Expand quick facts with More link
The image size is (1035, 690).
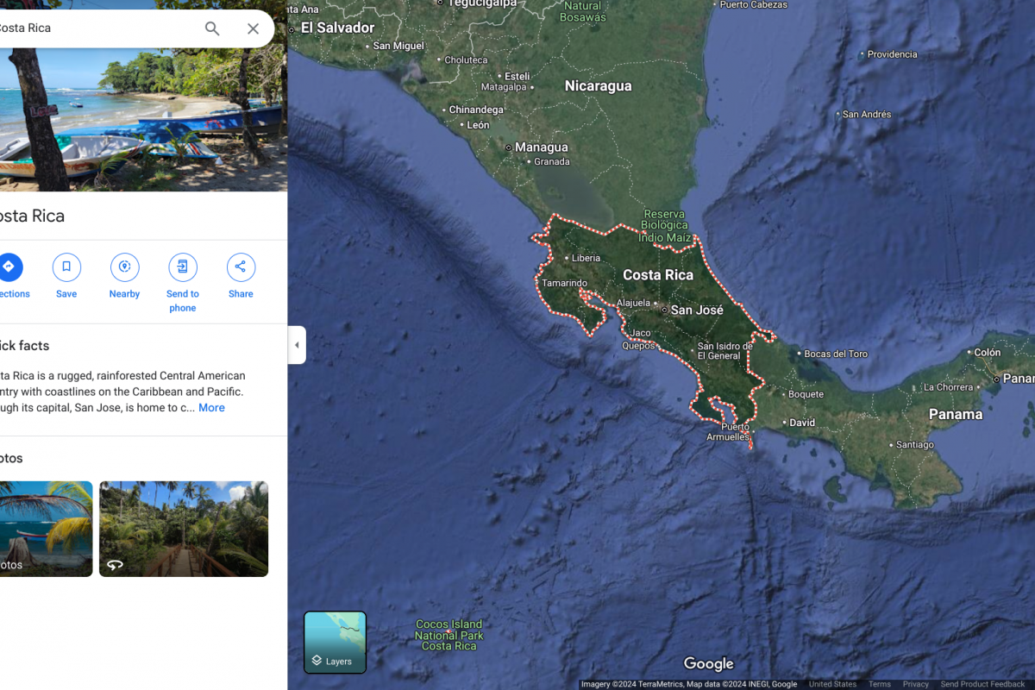point(211,408)
